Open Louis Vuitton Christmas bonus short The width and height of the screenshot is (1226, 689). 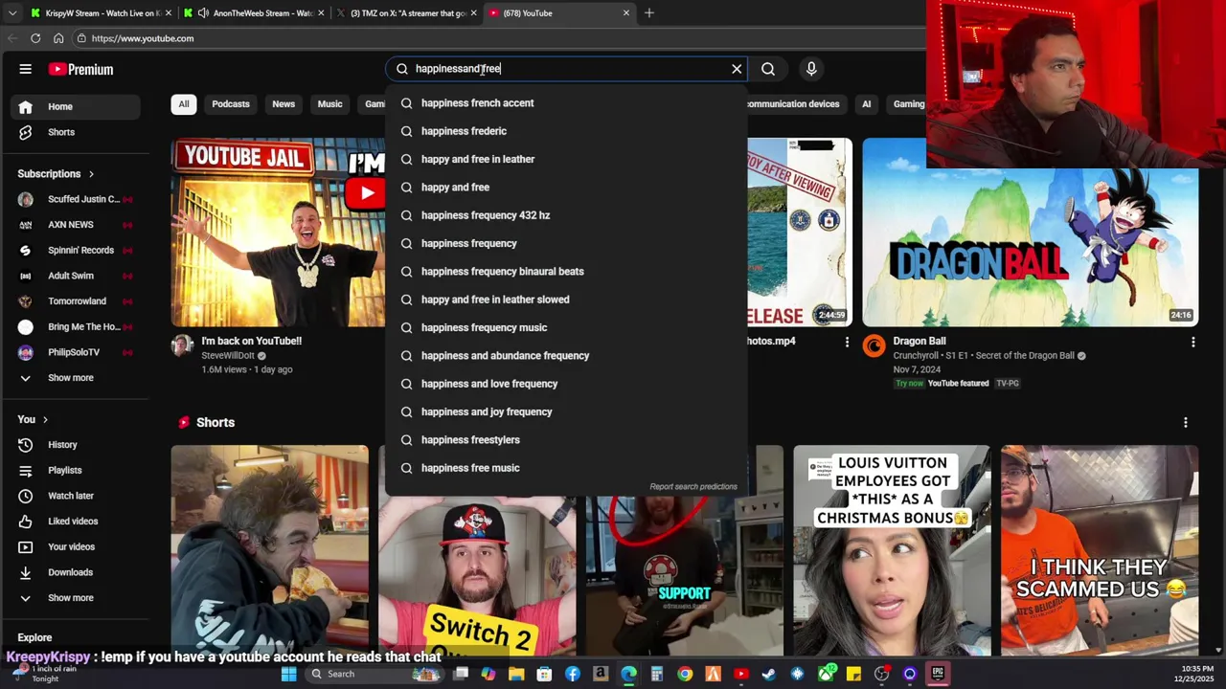892,550
